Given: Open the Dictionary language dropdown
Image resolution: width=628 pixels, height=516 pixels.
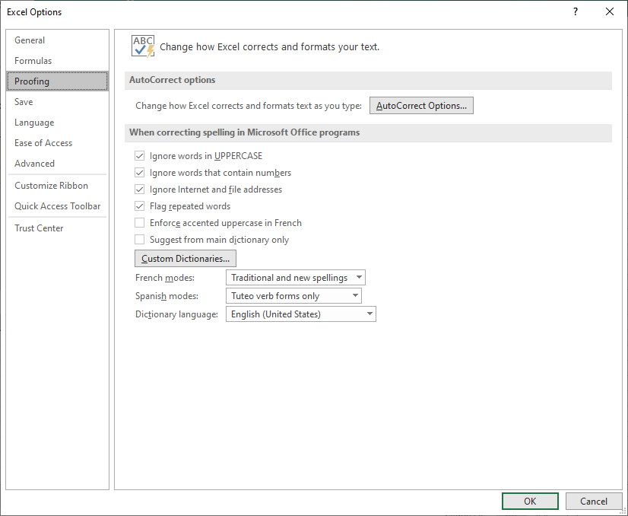Looking at the screenshot, I should tap(301, 314).
